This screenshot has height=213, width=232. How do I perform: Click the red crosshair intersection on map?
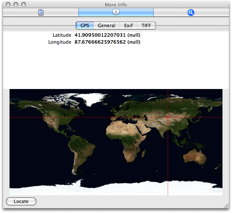[x=168, y=117]
